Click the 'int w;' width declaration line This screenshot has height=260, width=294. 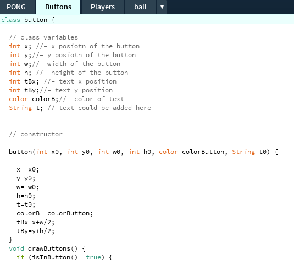coord(65,64)
